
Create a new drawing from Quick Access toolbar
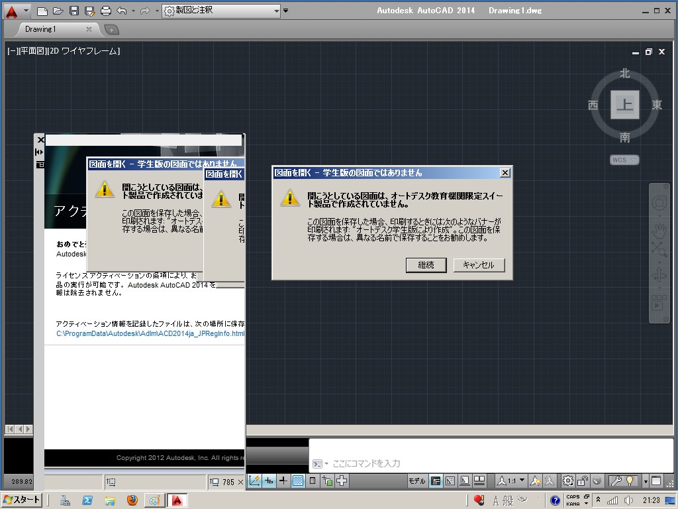pyautogui.click(x=42, y=11)
